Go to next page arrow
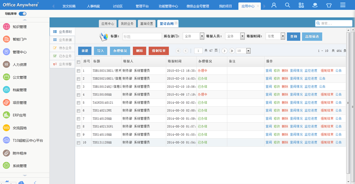The image size is (355, 184). [224, 51]
